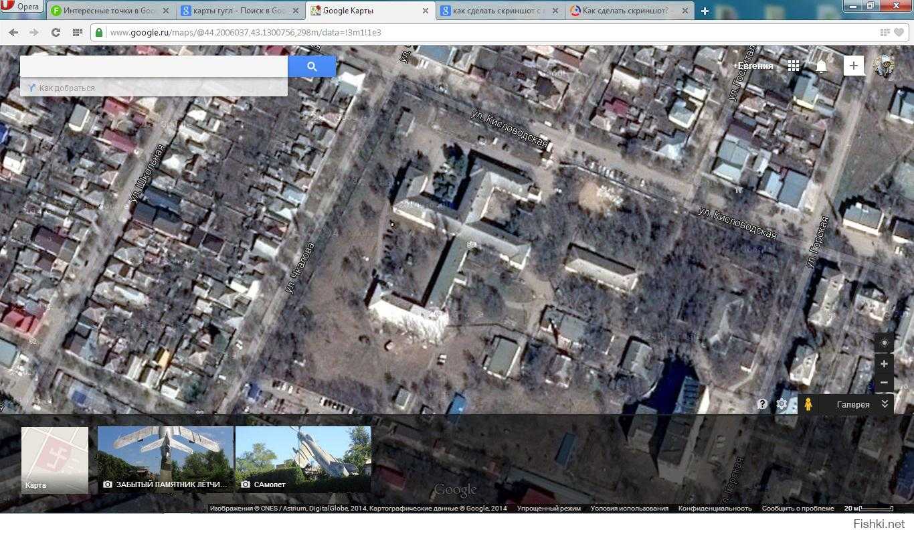Click the address bar URL field
This screenshot has height=534, width=914.
coord(492,32)
